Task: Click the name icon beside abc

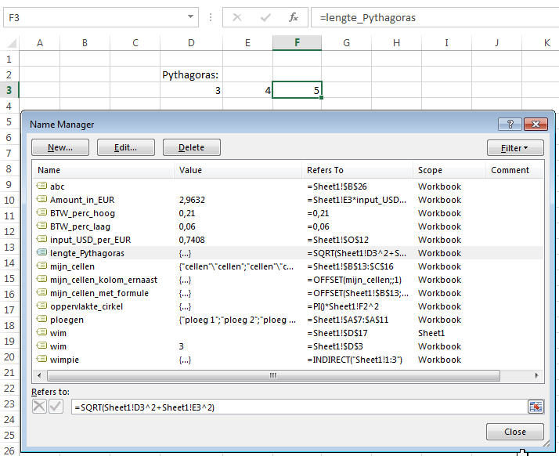Action: tap(41, 186)
